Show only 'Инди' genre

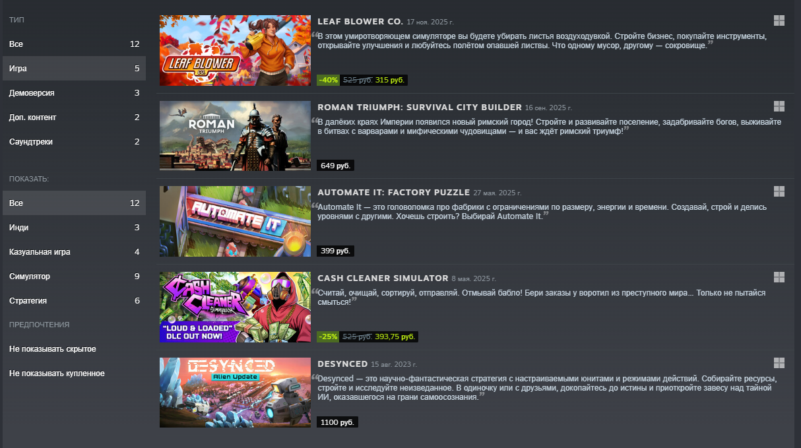click(74, 228)
